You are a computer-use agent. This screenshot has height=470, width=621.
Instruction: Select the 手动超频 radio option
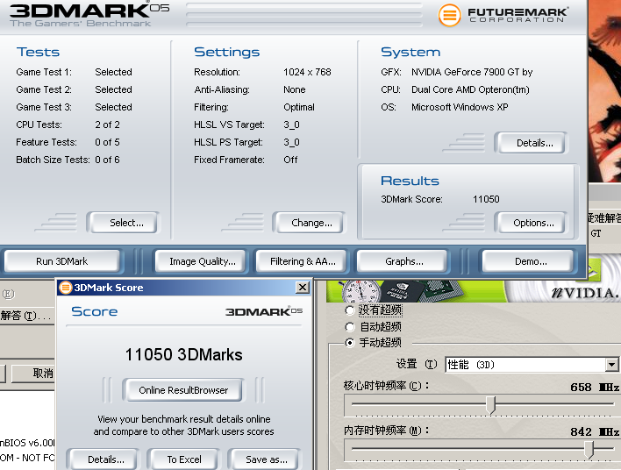pos(350,343)
